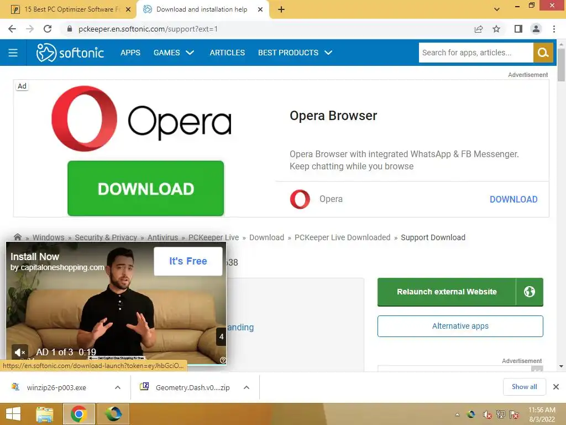Click the taskbar clock showing 11:56 AM
Screen dimensions: 566x425
point(542,414)
